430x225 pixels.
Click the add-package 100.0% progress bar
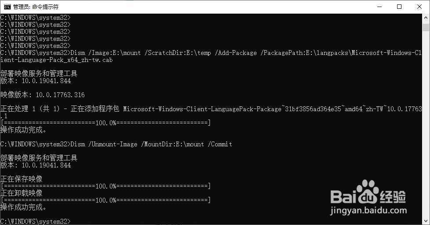[x=105, y=123]
